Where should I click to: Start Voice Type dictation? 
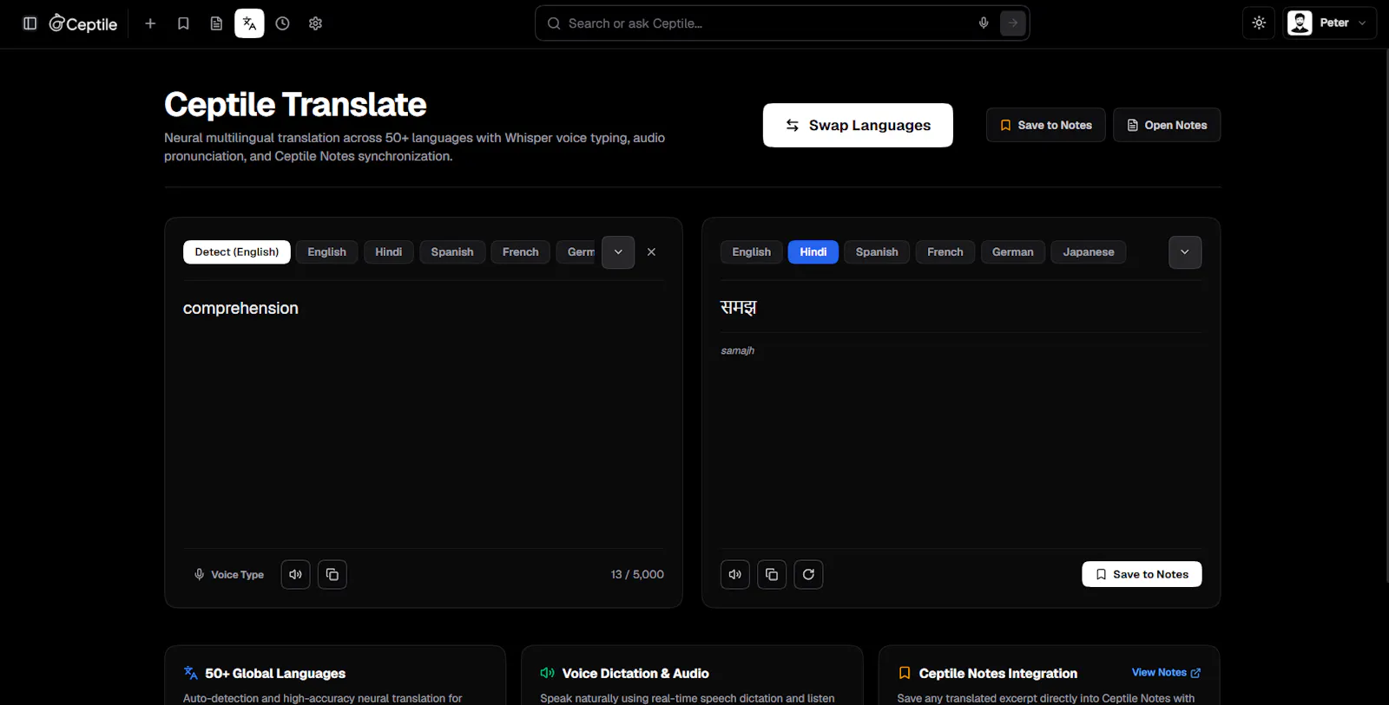228,574
